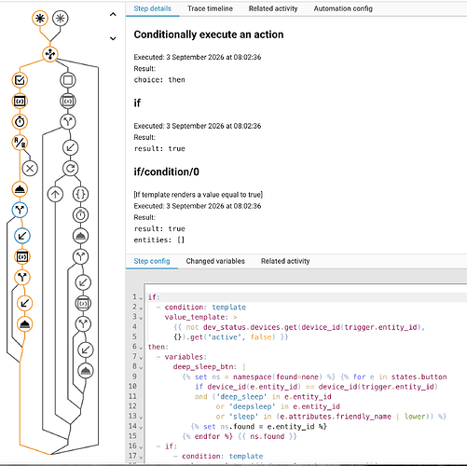Click the blue-outlined fork if node

[20, 210]
